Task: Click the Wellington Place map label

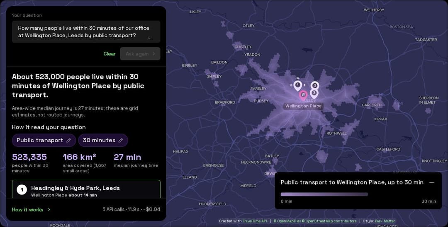Action: (x=303, y=106)
